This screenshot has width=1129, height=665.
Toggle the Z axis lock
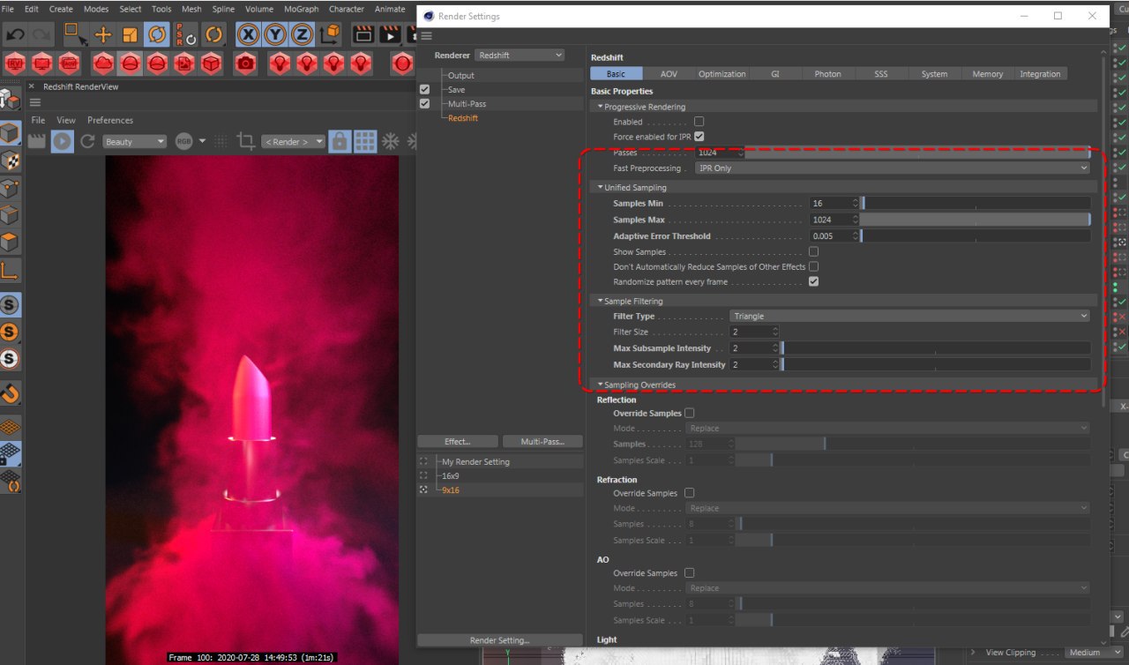[303, 34]
